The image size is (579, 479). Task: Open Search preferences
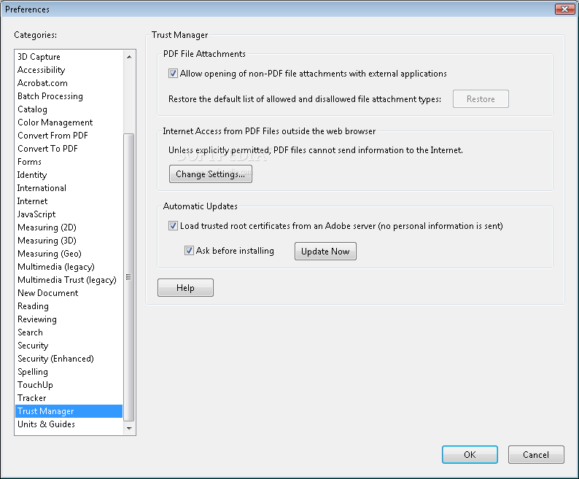coord(69,332)
